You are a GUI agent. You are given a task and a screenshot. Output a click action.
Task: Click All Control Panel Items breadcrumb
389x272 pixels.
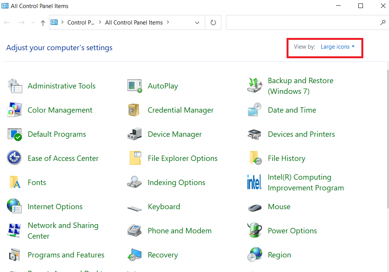point(134,23)
